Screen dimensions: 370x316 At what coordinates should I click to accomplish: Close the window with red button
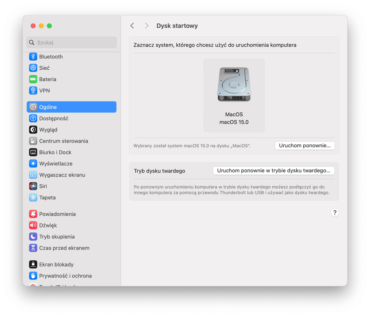(x=33, y=26)
